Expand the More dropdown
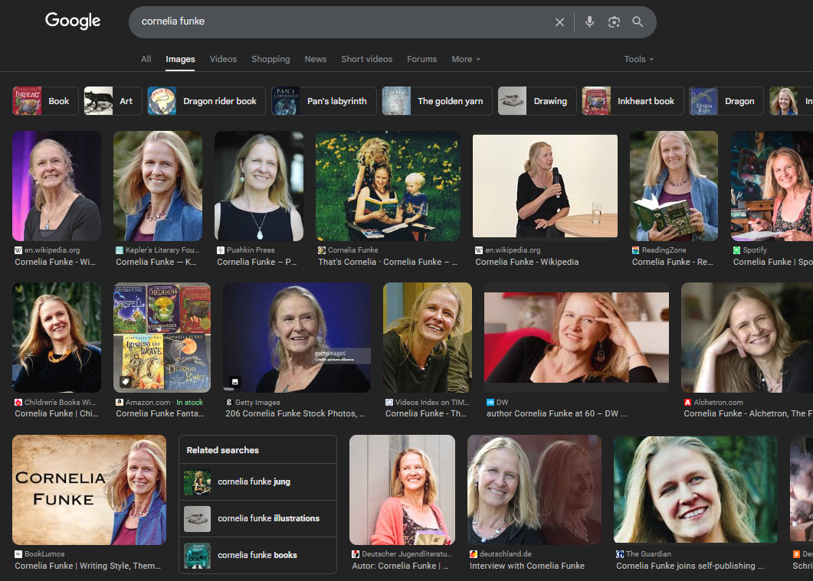This screenshot has height=581, width=813. pyautogui.click(x=466, y=59)
